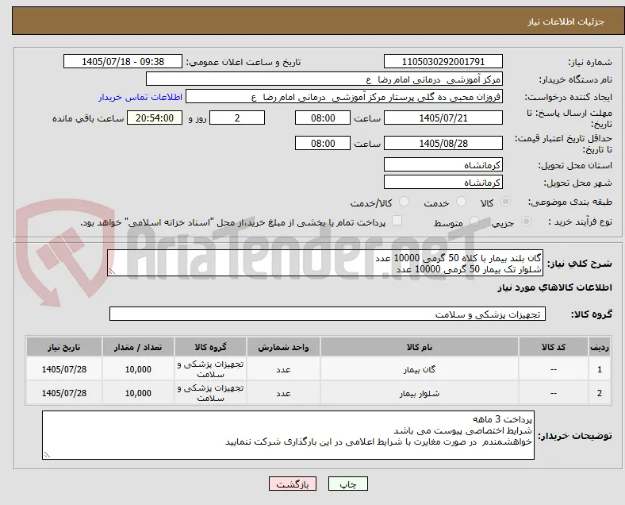This screenshot has height=505, width=625.
Task: Click the remaining time field 20:54:00
Action: (155, 118)
